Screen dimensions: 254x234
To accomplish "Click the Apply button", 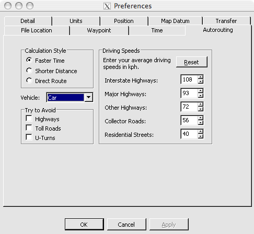I will [169, 225].
